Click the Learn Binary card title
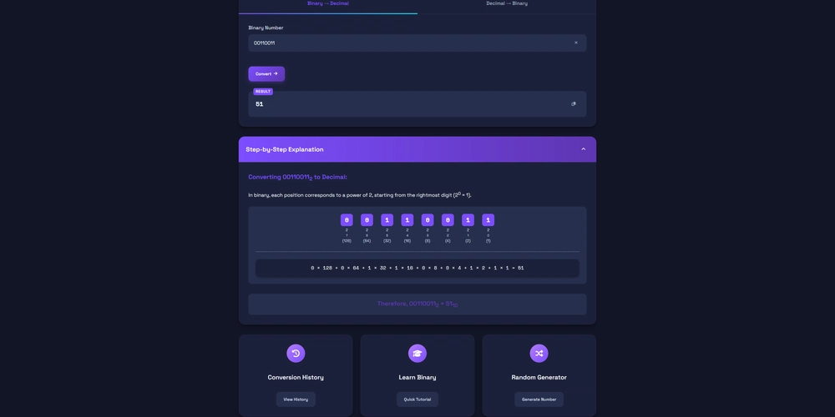835x417 pixels. coord(417,378)
